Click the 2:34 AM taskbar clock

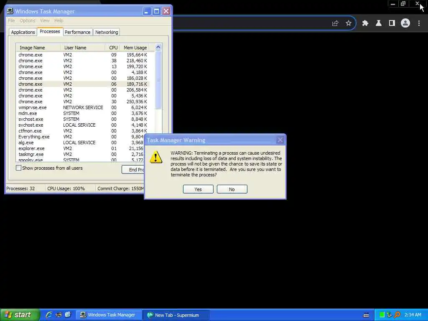point(413,315)
